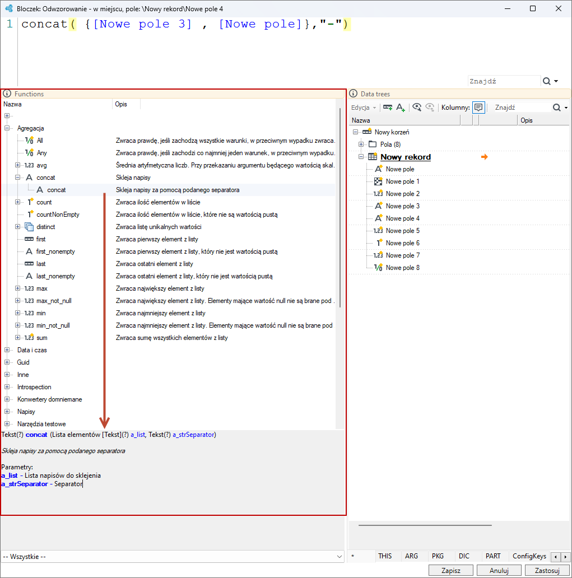The image size is (572, 578).
Task: Click the add record icon in Data trees toolbar
Action: click(x=388, y=108)
